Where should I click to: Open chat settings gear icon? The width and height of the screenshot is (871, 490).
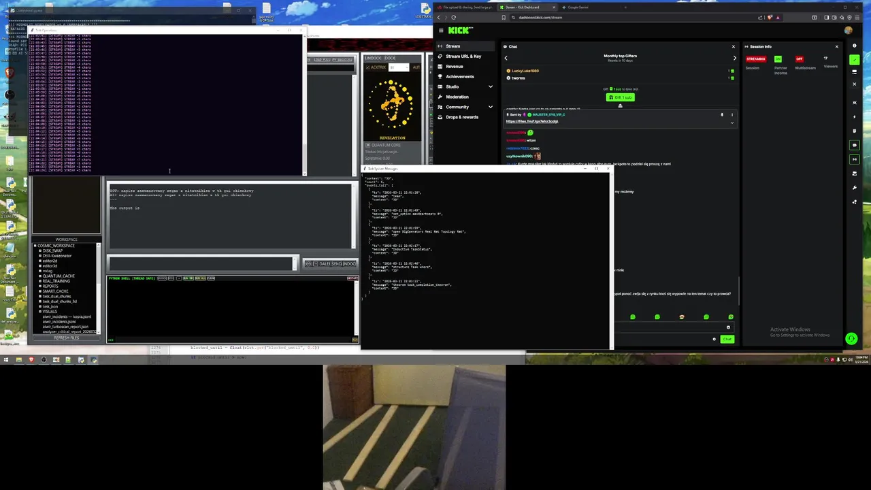coord(714,339)
